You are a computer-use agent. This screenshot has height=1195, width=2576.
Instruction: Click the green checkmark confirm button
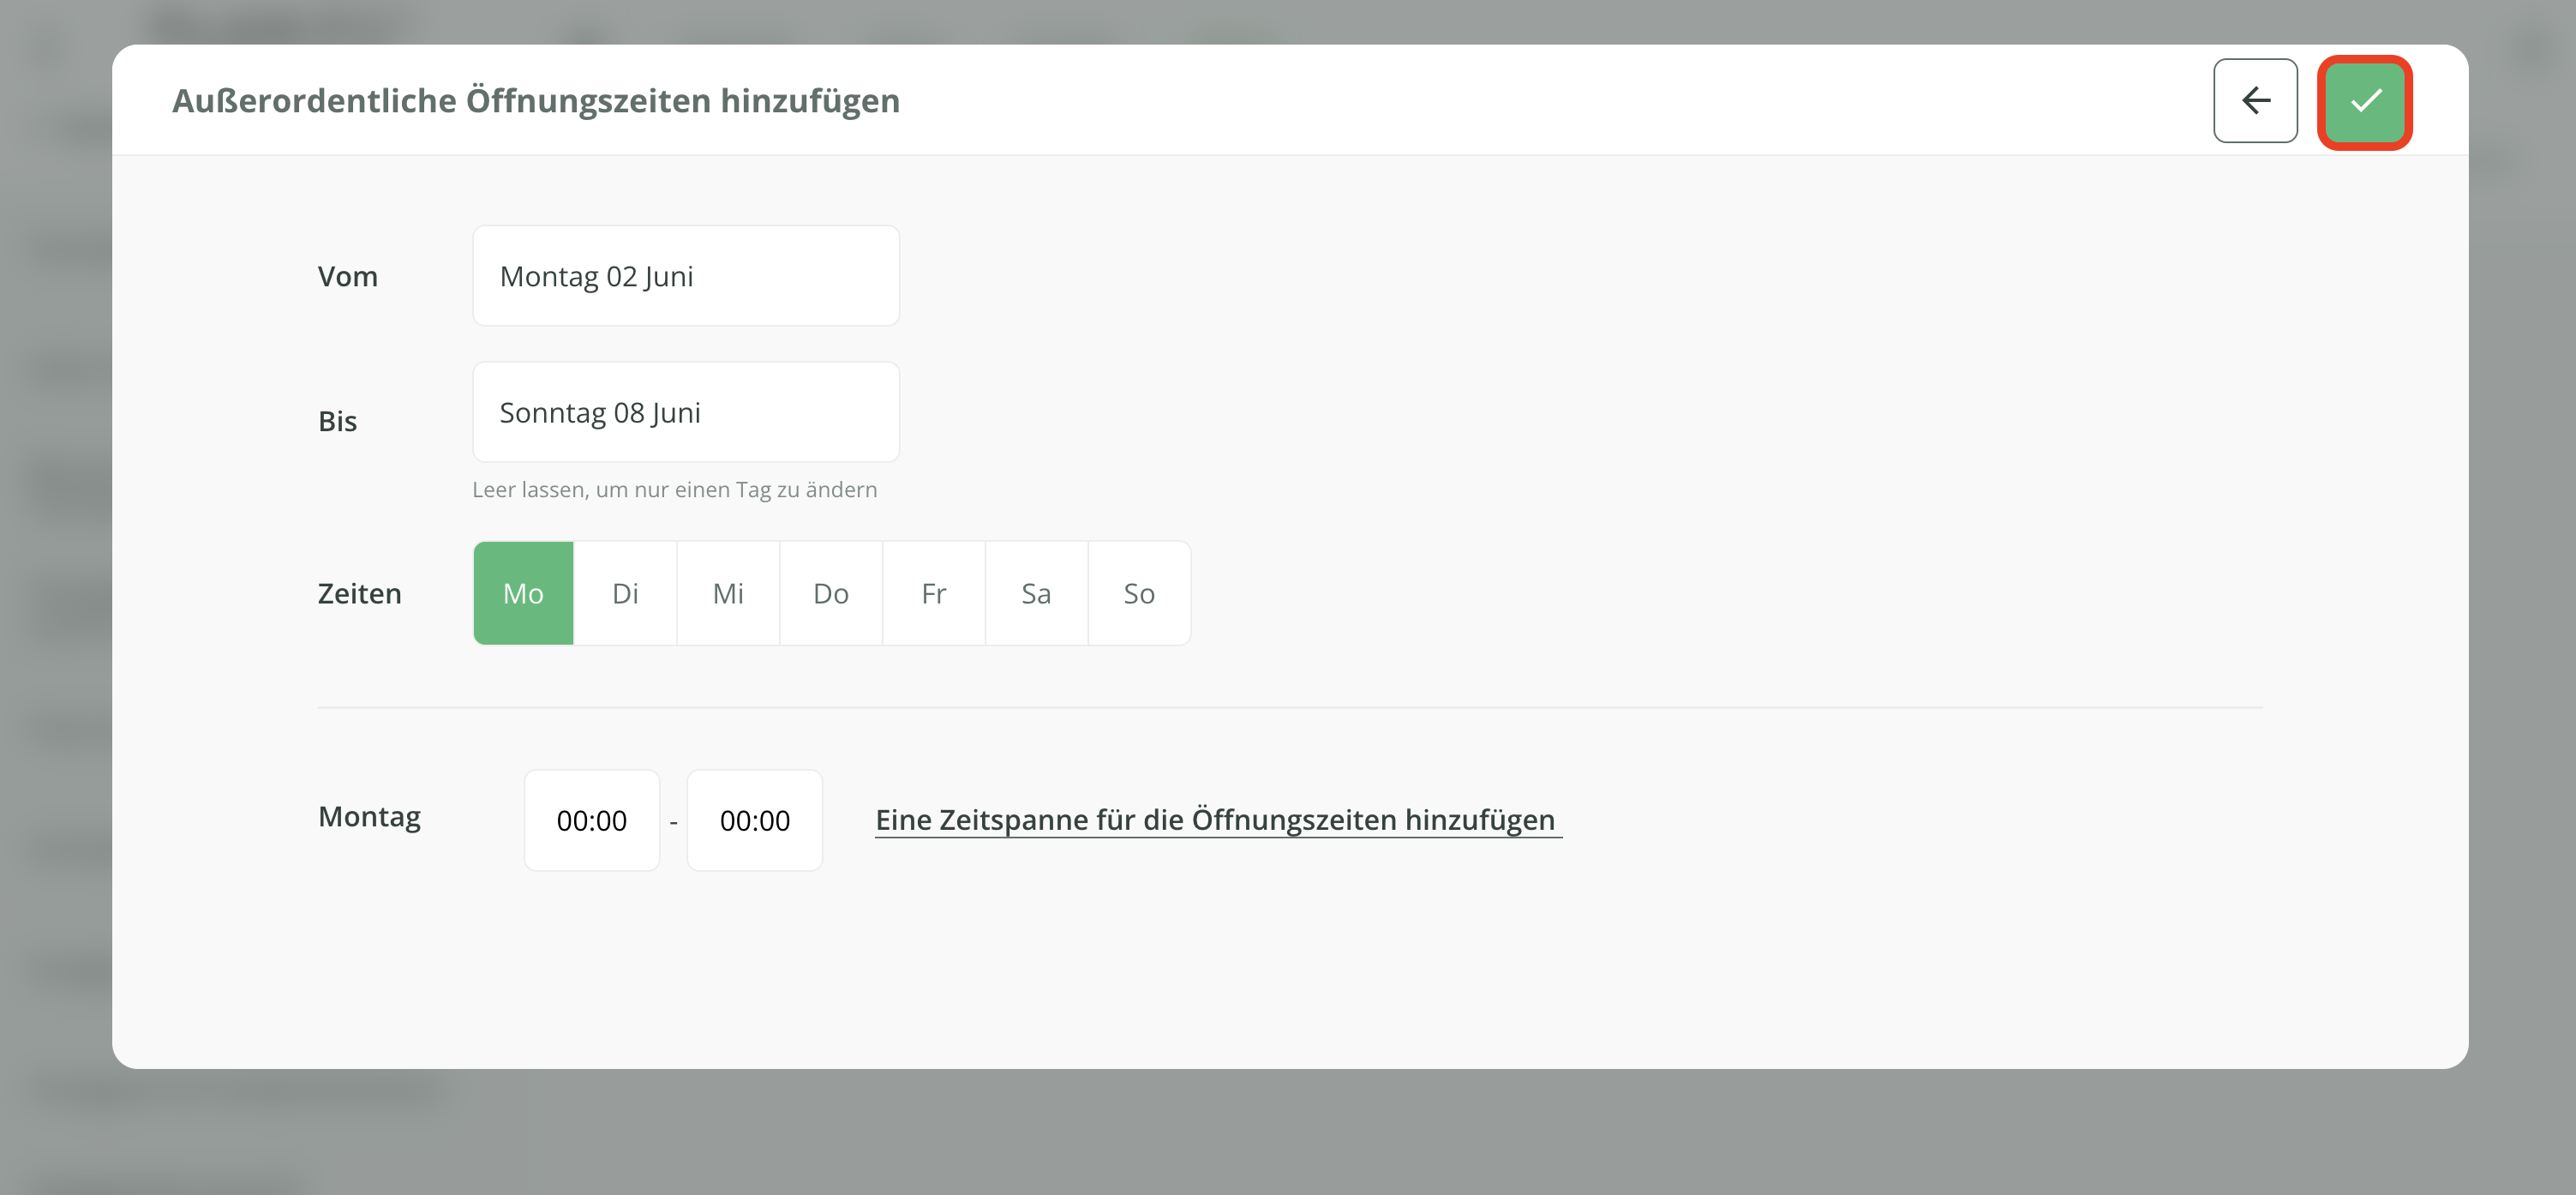pos(2364,101)
